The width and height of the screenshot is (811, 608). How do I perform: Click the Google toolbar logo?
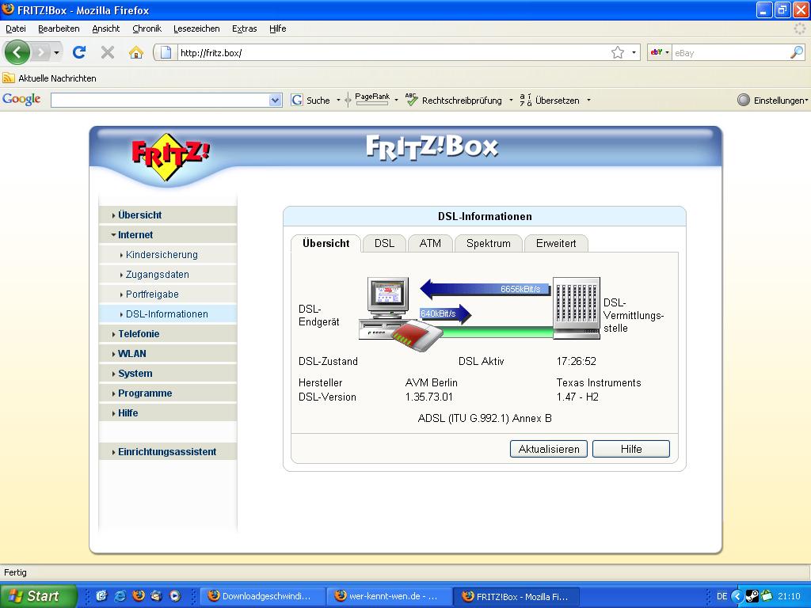[21, 99]
